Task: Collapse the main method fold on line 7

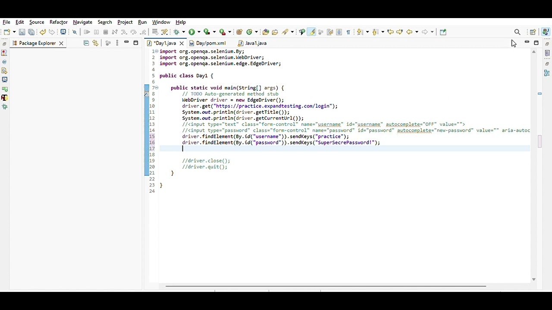Action: (x=157, y=88)
